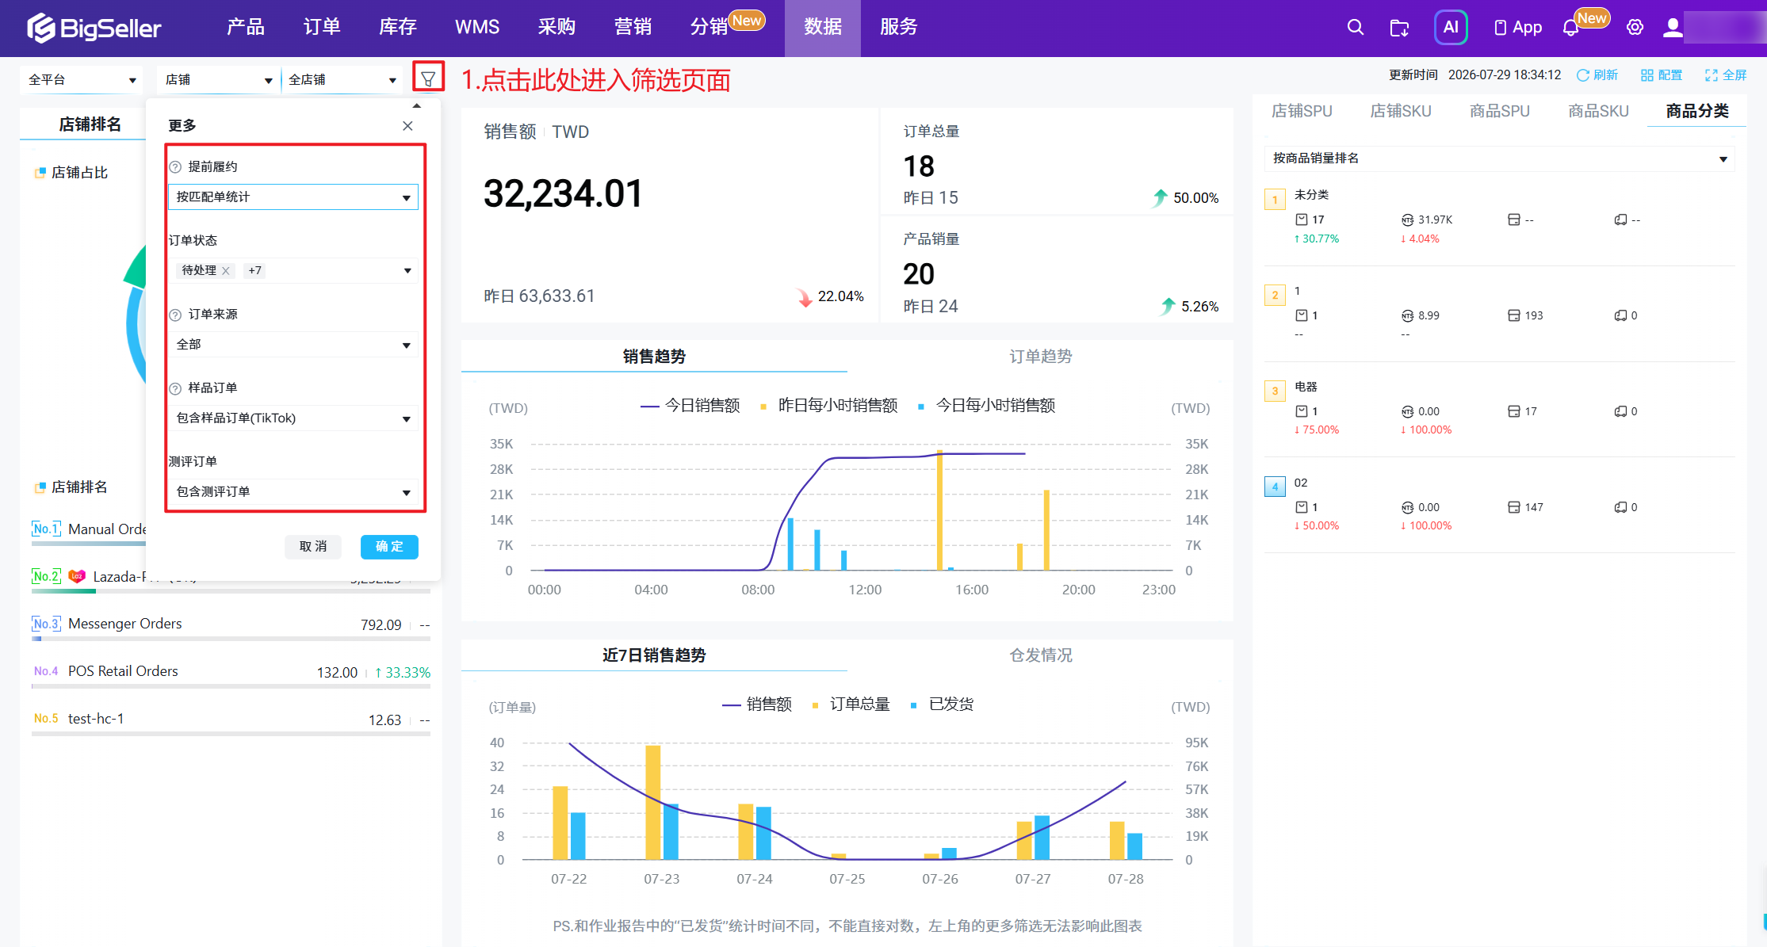
Task: Open the 订单状态 multi-select dropdown
Action: pyautogui.click(x=293, y=271)
